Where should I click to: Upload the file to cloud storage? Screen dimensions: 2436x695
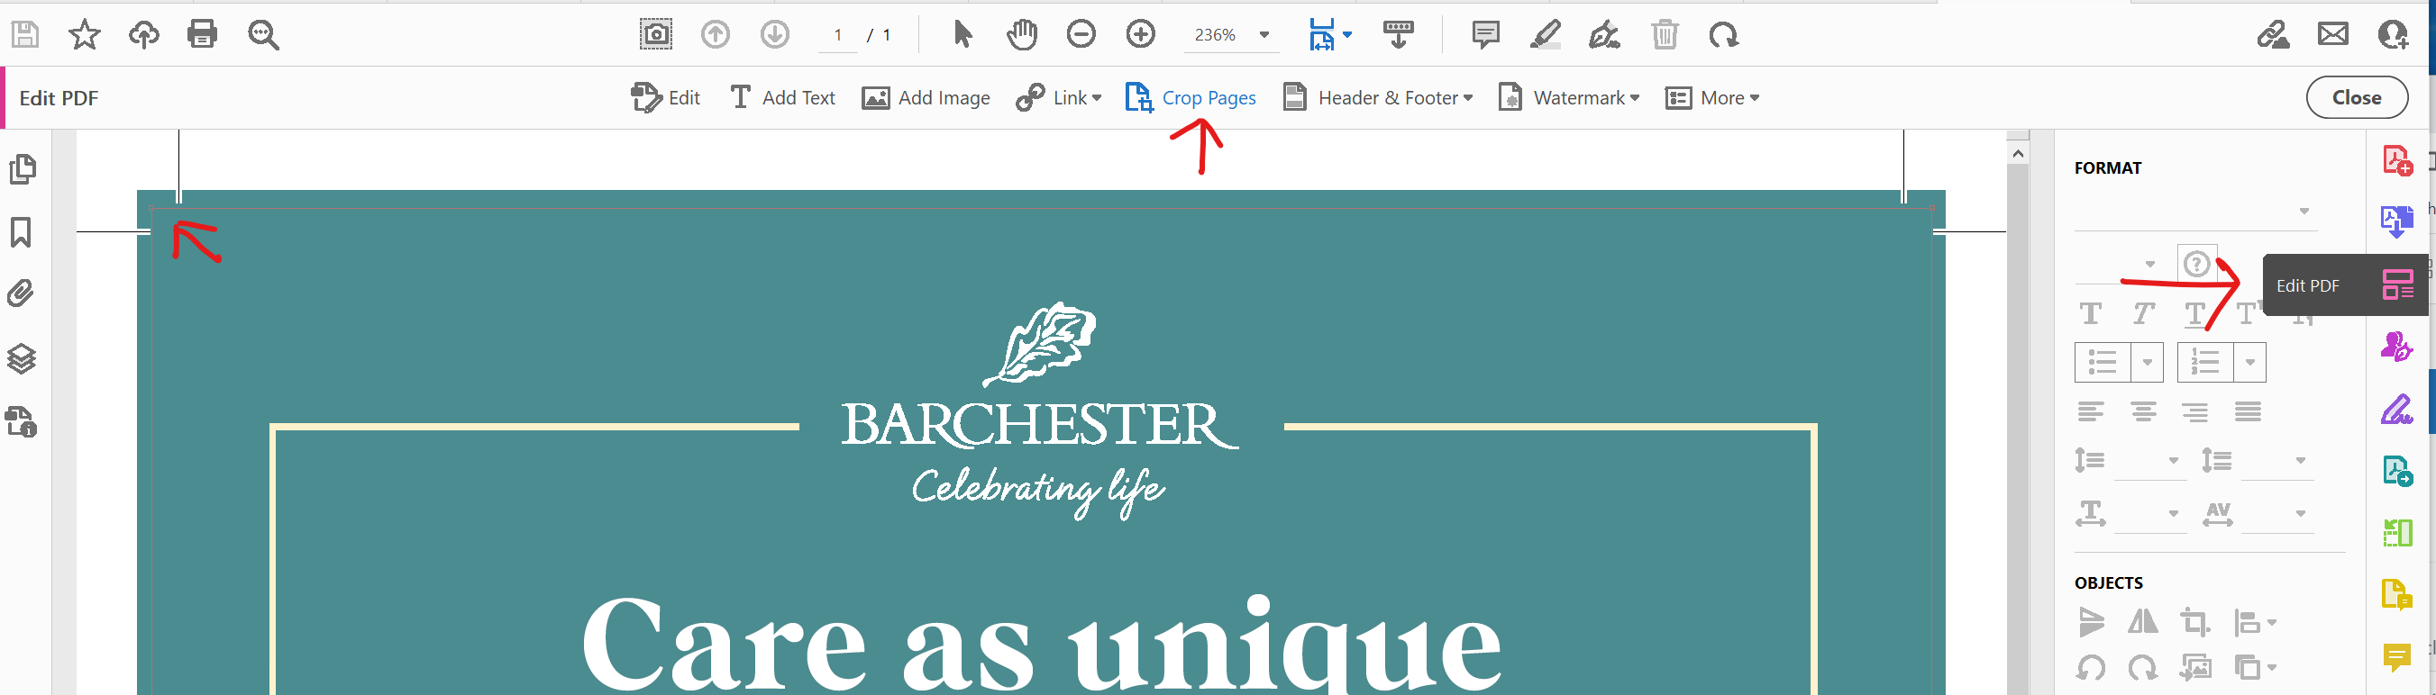(x=143, y=35)
